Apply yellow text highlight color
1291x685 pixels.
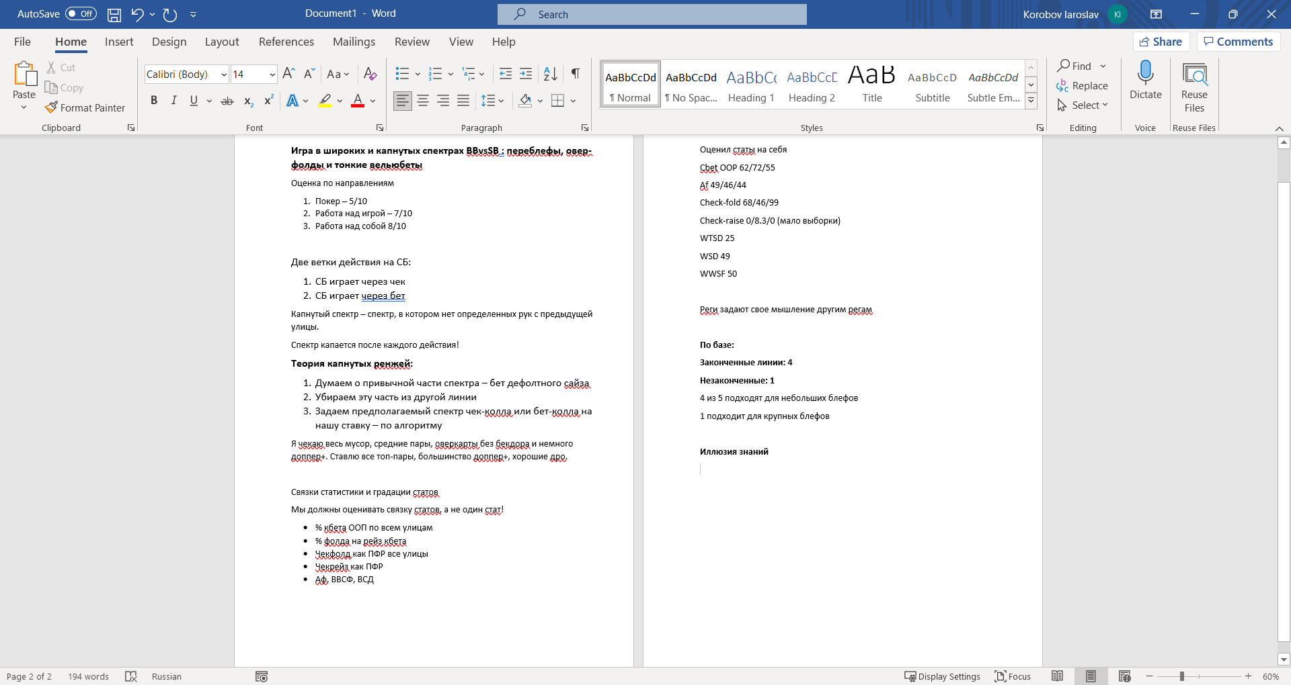point(325,101)
